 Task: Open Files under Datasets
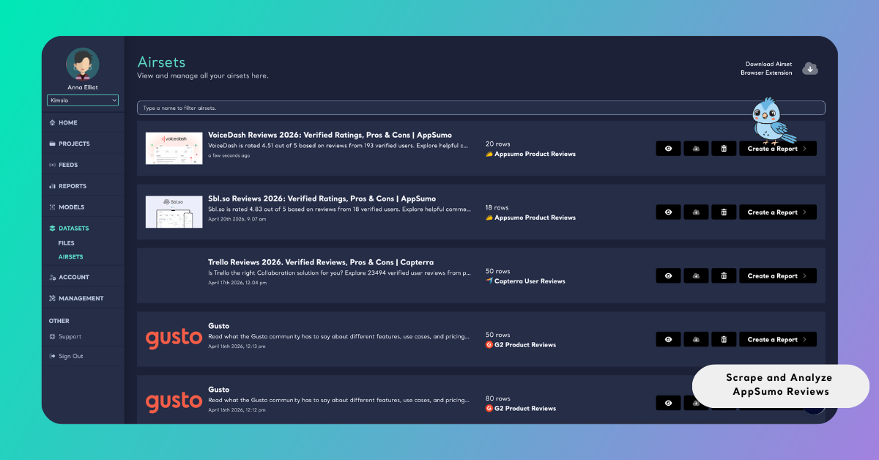coord(67,243)
